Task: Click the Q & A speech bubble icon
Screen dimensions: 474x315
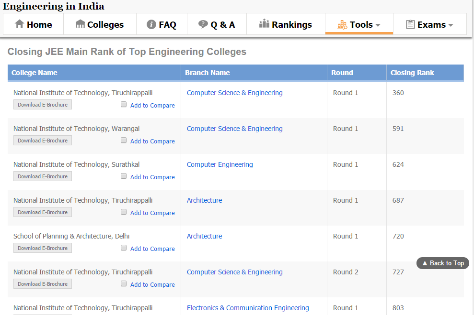Action: coord(203,24)
